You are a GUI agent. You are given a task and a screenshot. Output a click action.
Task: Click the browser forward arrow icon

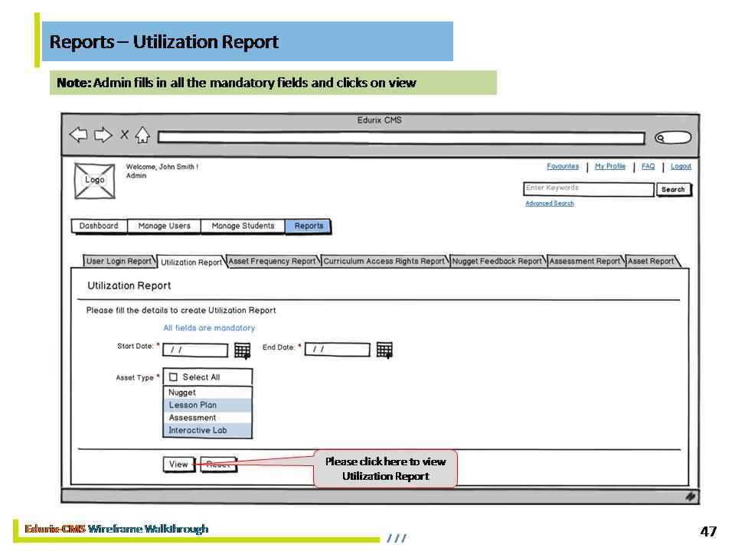coord(103,135)
